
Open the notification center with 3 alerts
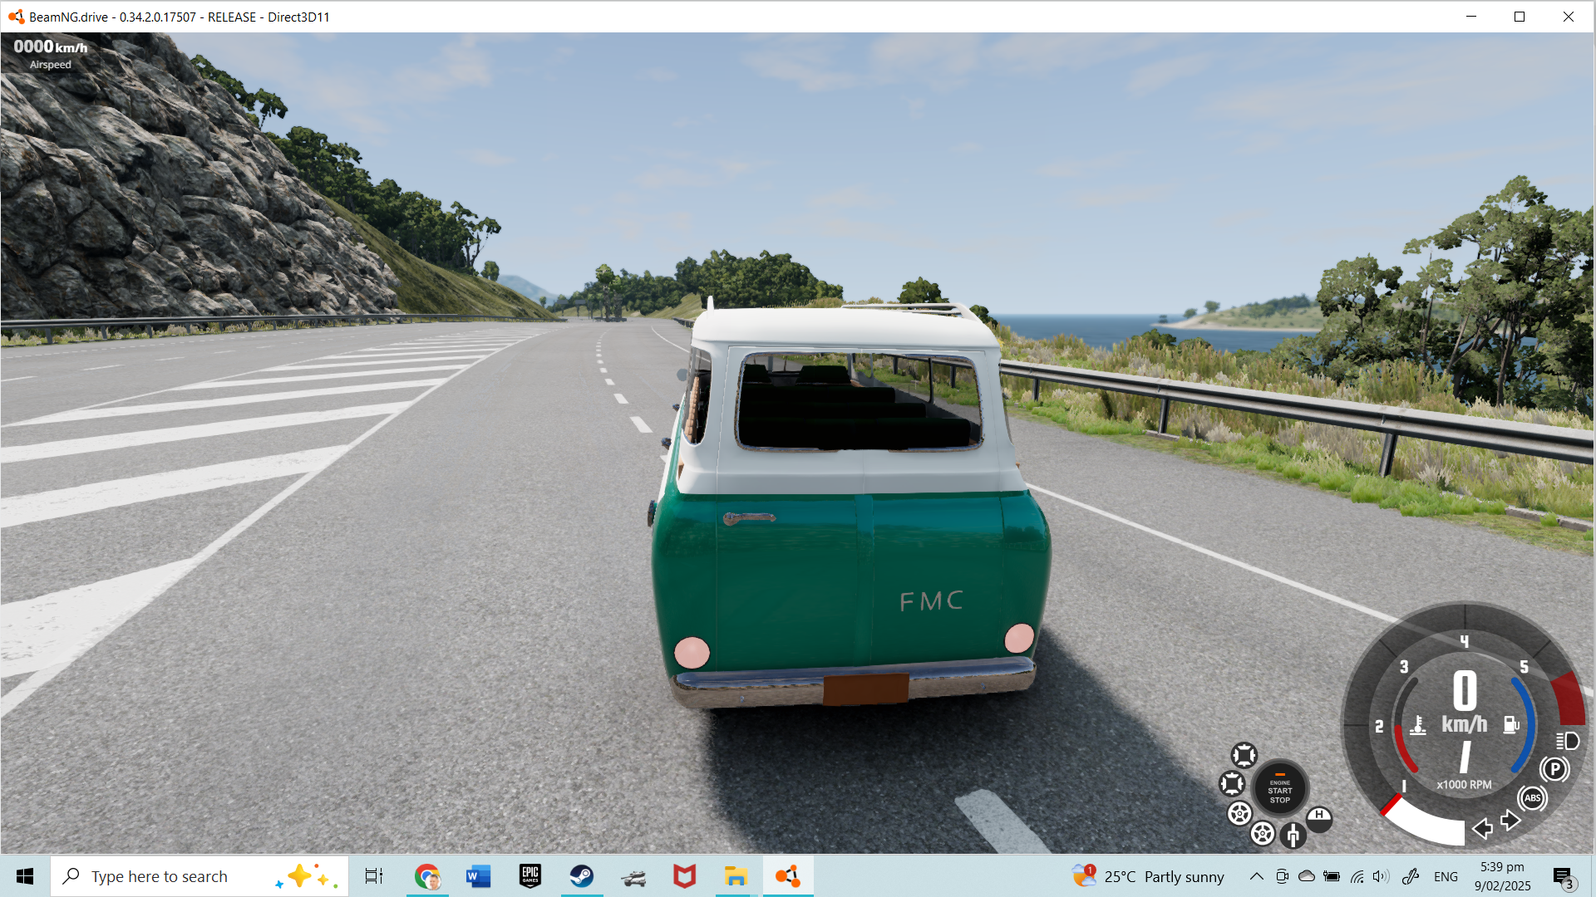pos(1564,877)
